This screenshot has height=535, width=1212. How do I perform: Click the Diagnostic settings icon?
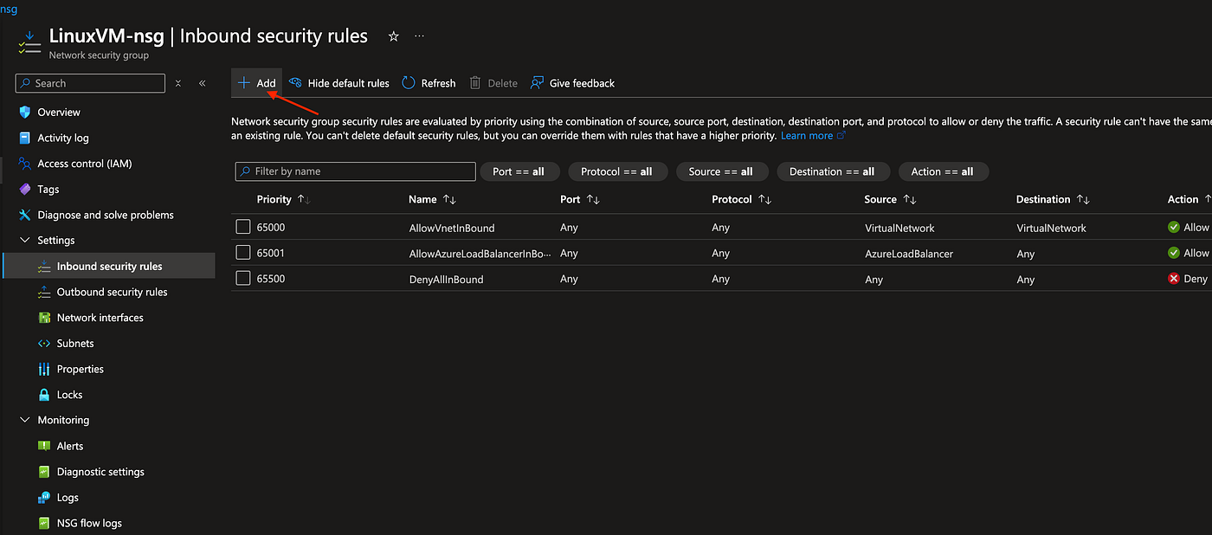pos(44,472)
